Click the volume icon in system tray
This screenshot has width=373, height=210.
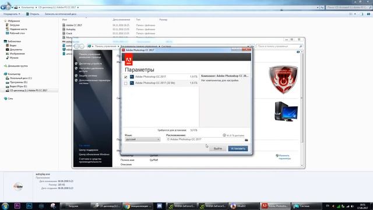352,206
